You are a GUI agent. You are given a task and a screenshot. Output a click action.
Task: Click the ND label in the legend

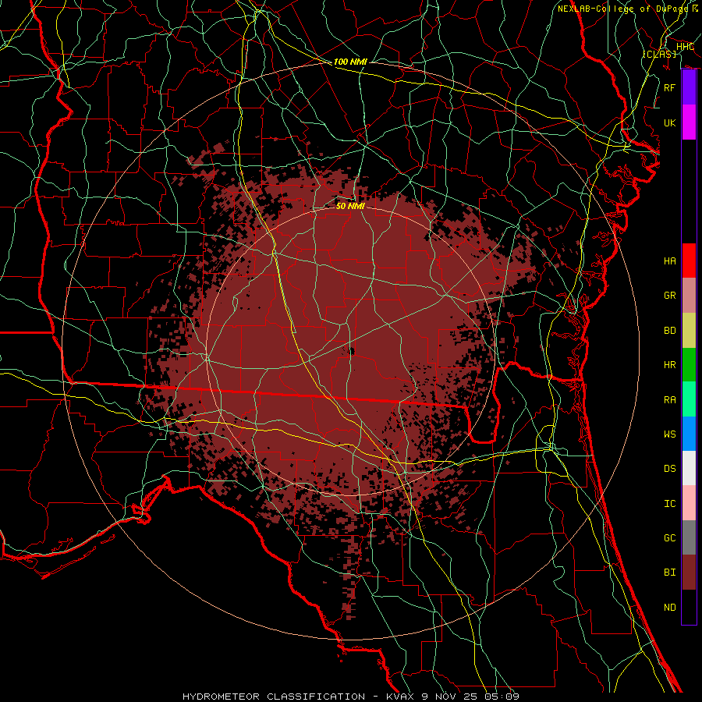[670, 608]
